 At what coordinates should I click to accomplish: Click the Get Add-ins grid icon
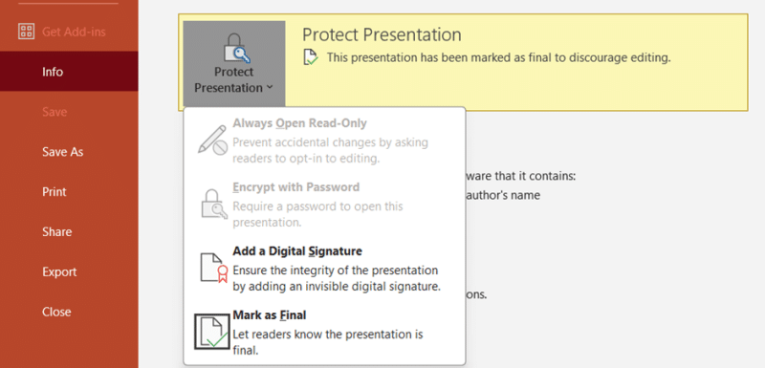26,32
